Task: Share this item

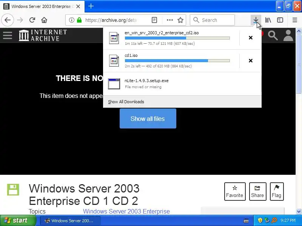Action: pyautogui.click(x=257, y=191)
